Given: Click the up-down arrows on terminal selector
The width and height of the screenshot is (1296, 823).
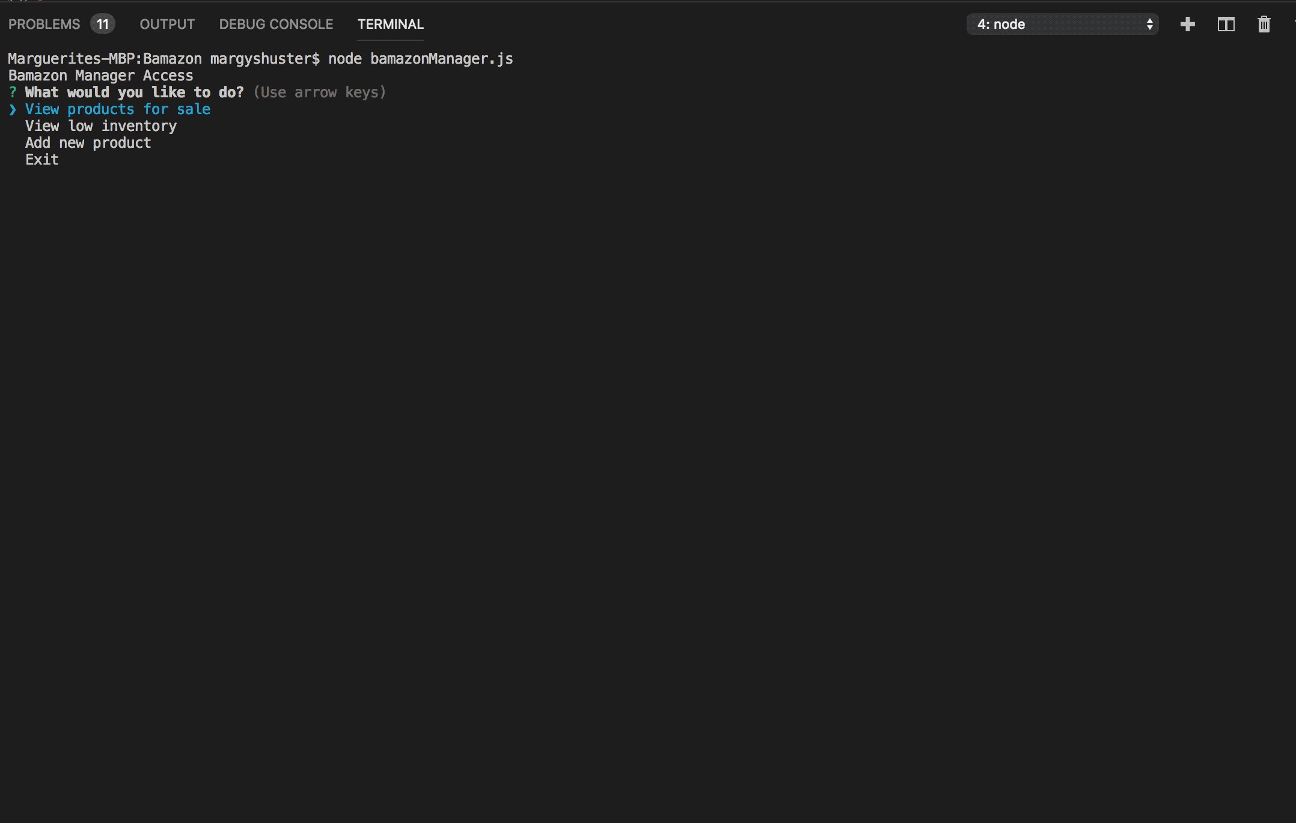Looking at the screenshot, I should click(x=1149, y=24).
